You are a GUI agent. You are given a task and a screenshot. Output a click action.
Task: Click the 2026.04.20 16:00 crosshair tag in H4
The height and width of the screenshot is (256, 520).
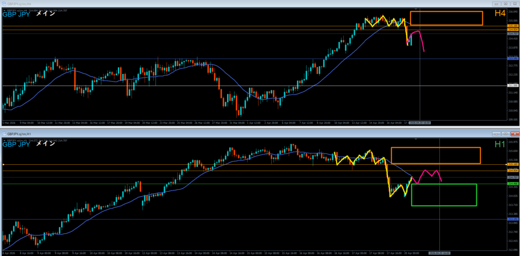click(420, 123)
